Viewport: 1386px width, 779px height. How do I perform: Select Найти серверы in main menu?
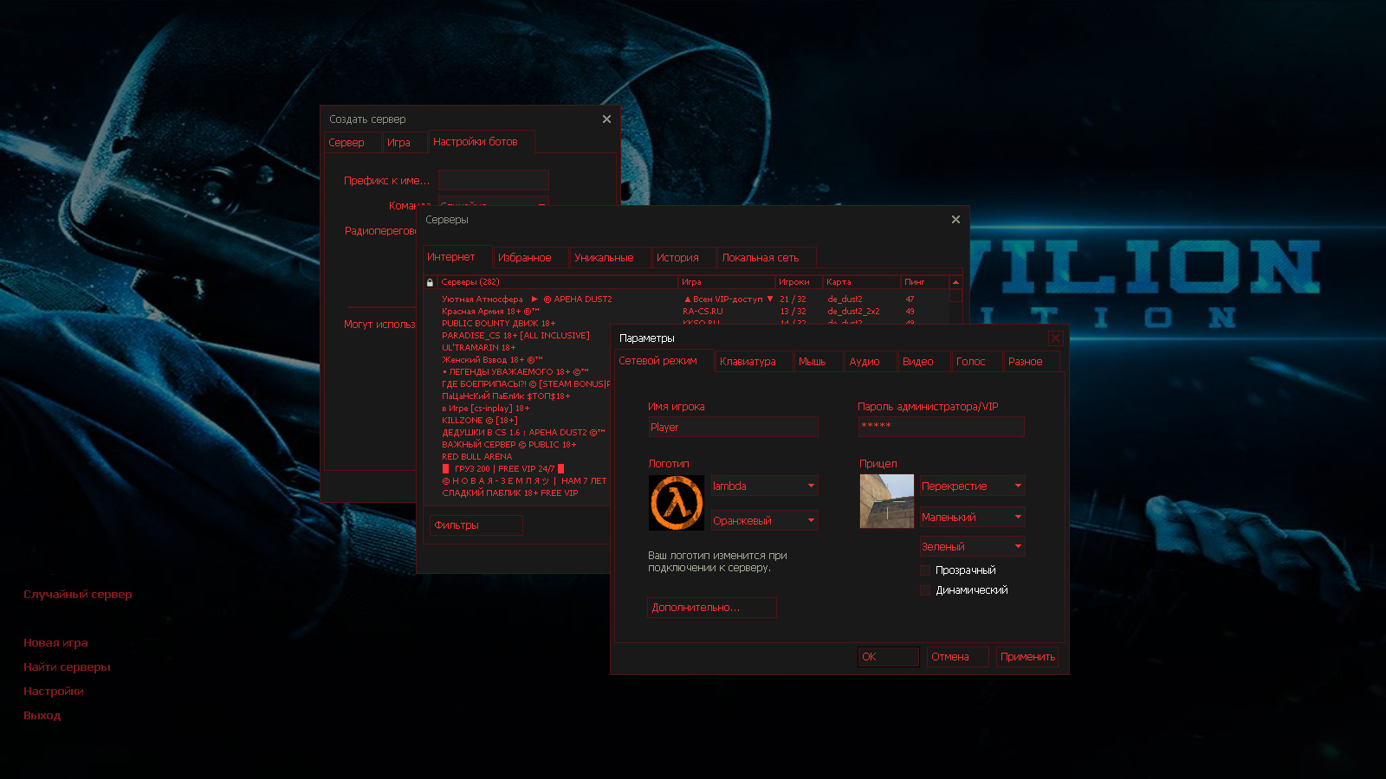[67, 667]
